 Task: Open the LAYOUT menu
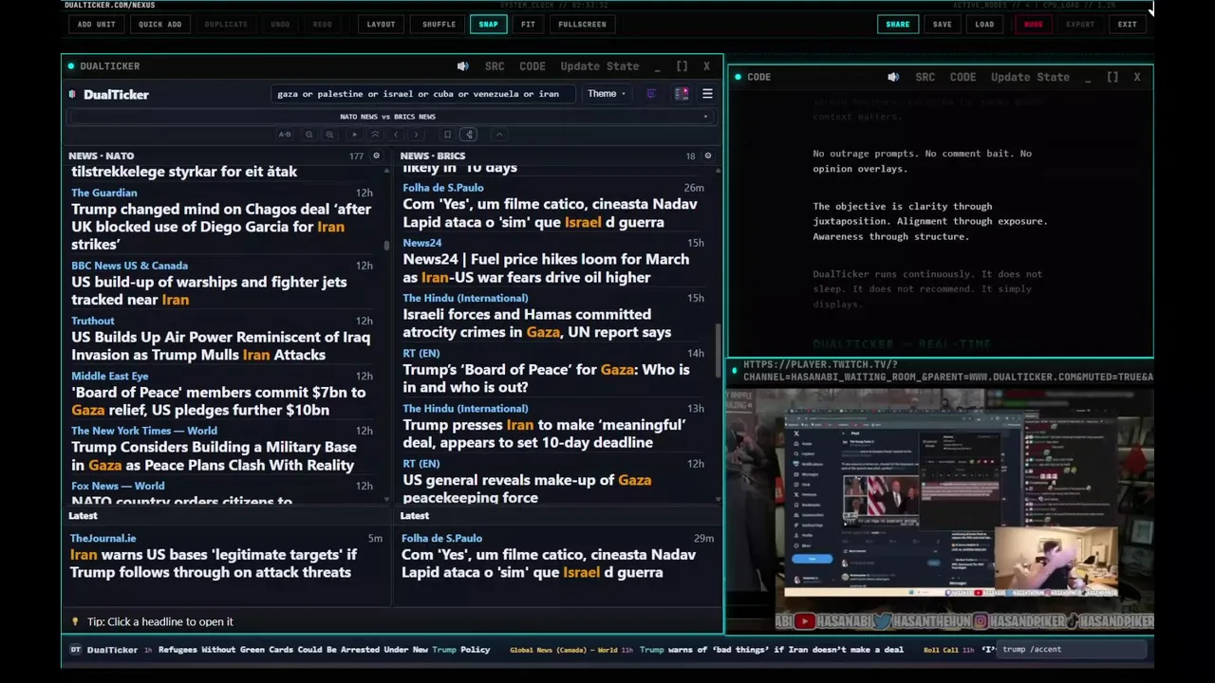coord(381,24)
